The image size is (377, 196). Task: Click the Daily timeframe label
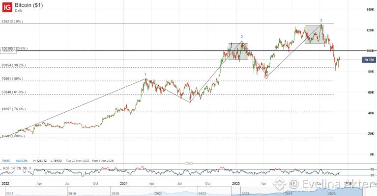(x=19, y=11)
